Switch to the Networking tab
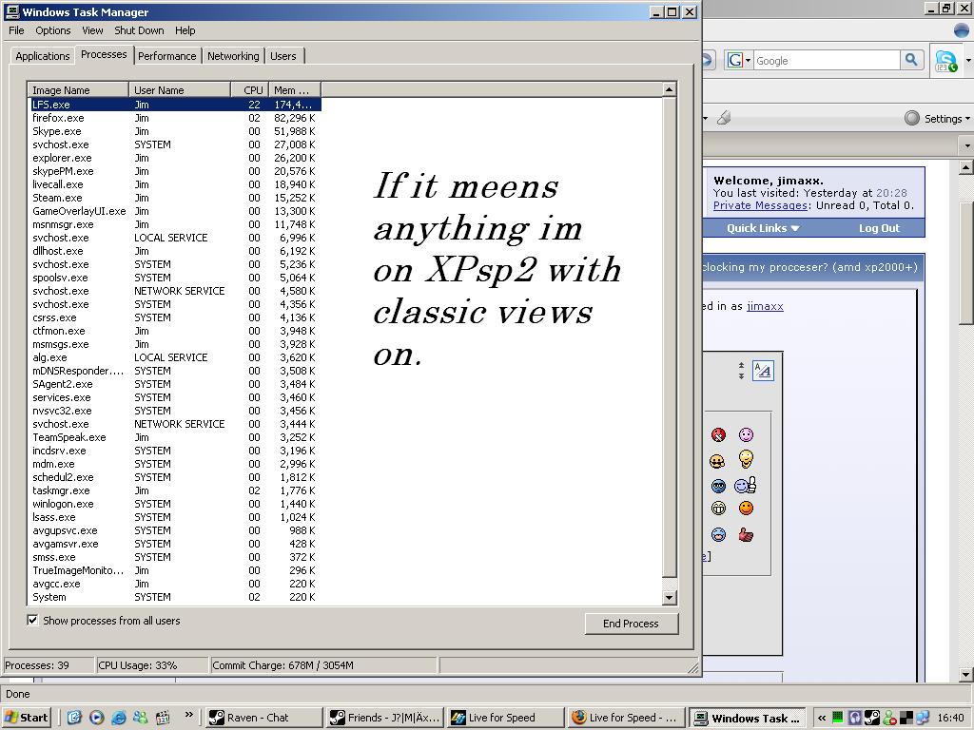This screenshot has height=730, width=974. (233, 56)
